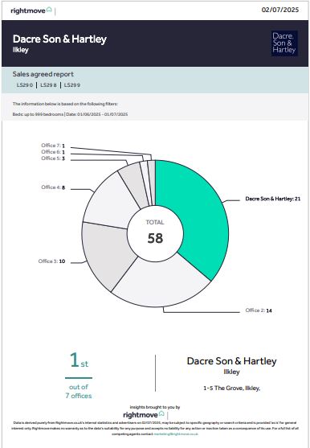Click the 'out of 7 offices' text

tap(79, 392)
